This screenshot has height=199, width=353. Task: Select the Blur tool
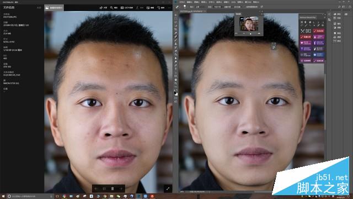pos(176,58)
